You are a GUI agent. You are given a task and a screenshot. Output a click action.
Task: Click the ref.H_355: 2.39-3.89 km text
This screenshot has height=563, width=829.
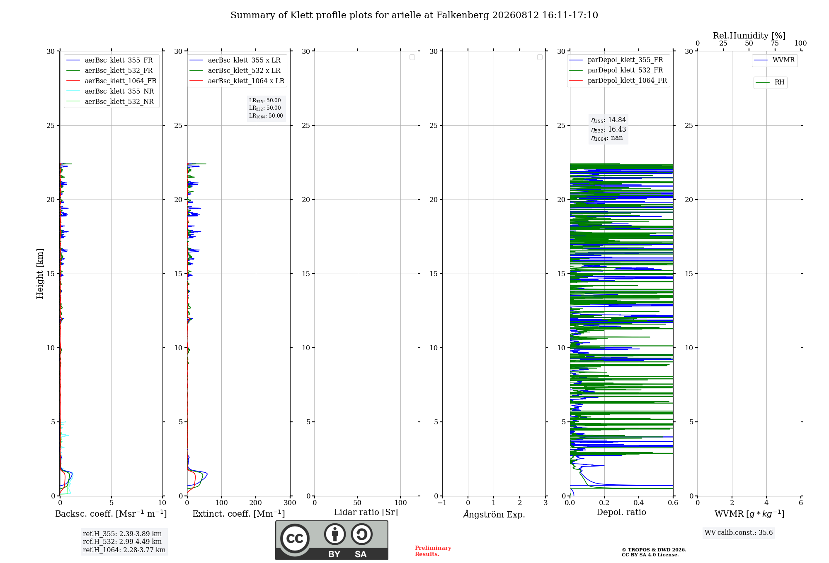[x=122, y=534]
